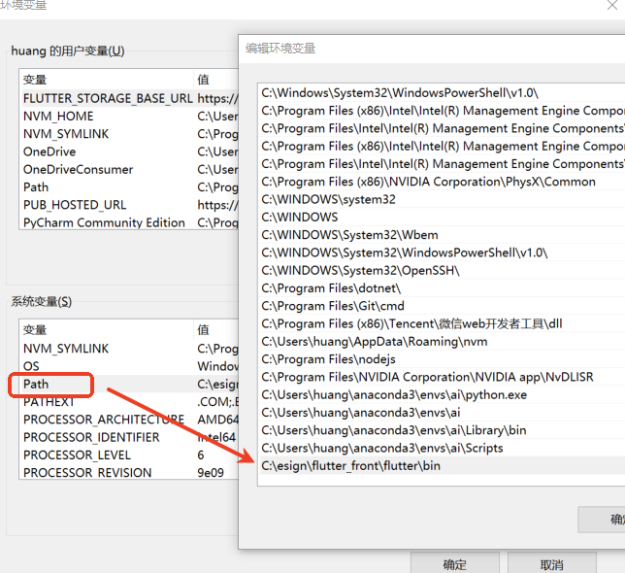Viewport: 625px width, 573px height.
Task: Click the value 6 of PROCESSOR_LEVEL
Action: click(x=201, y=455)
